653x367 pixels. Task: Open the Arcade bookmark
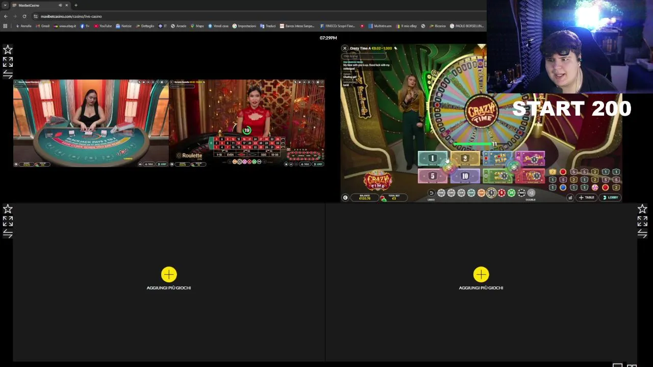tap(179, 26)
